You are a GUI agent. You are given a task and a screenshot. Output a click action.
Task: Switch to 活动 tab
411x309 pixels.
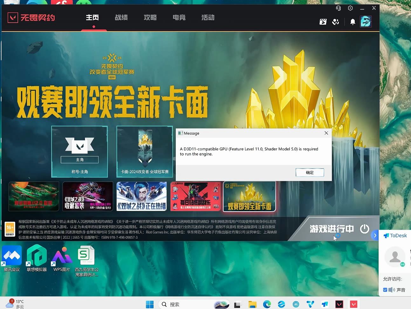click(208, 18)
